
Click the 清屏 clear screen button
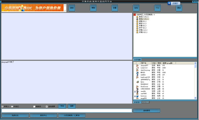pos(72,106)
